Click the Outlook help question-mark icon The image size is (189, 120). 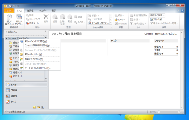(x=182, y=11)
